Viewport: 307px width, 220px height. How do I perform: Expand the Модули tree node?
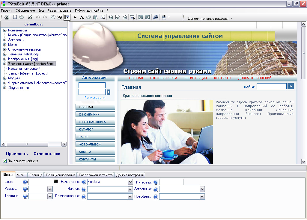coord(5,78)
